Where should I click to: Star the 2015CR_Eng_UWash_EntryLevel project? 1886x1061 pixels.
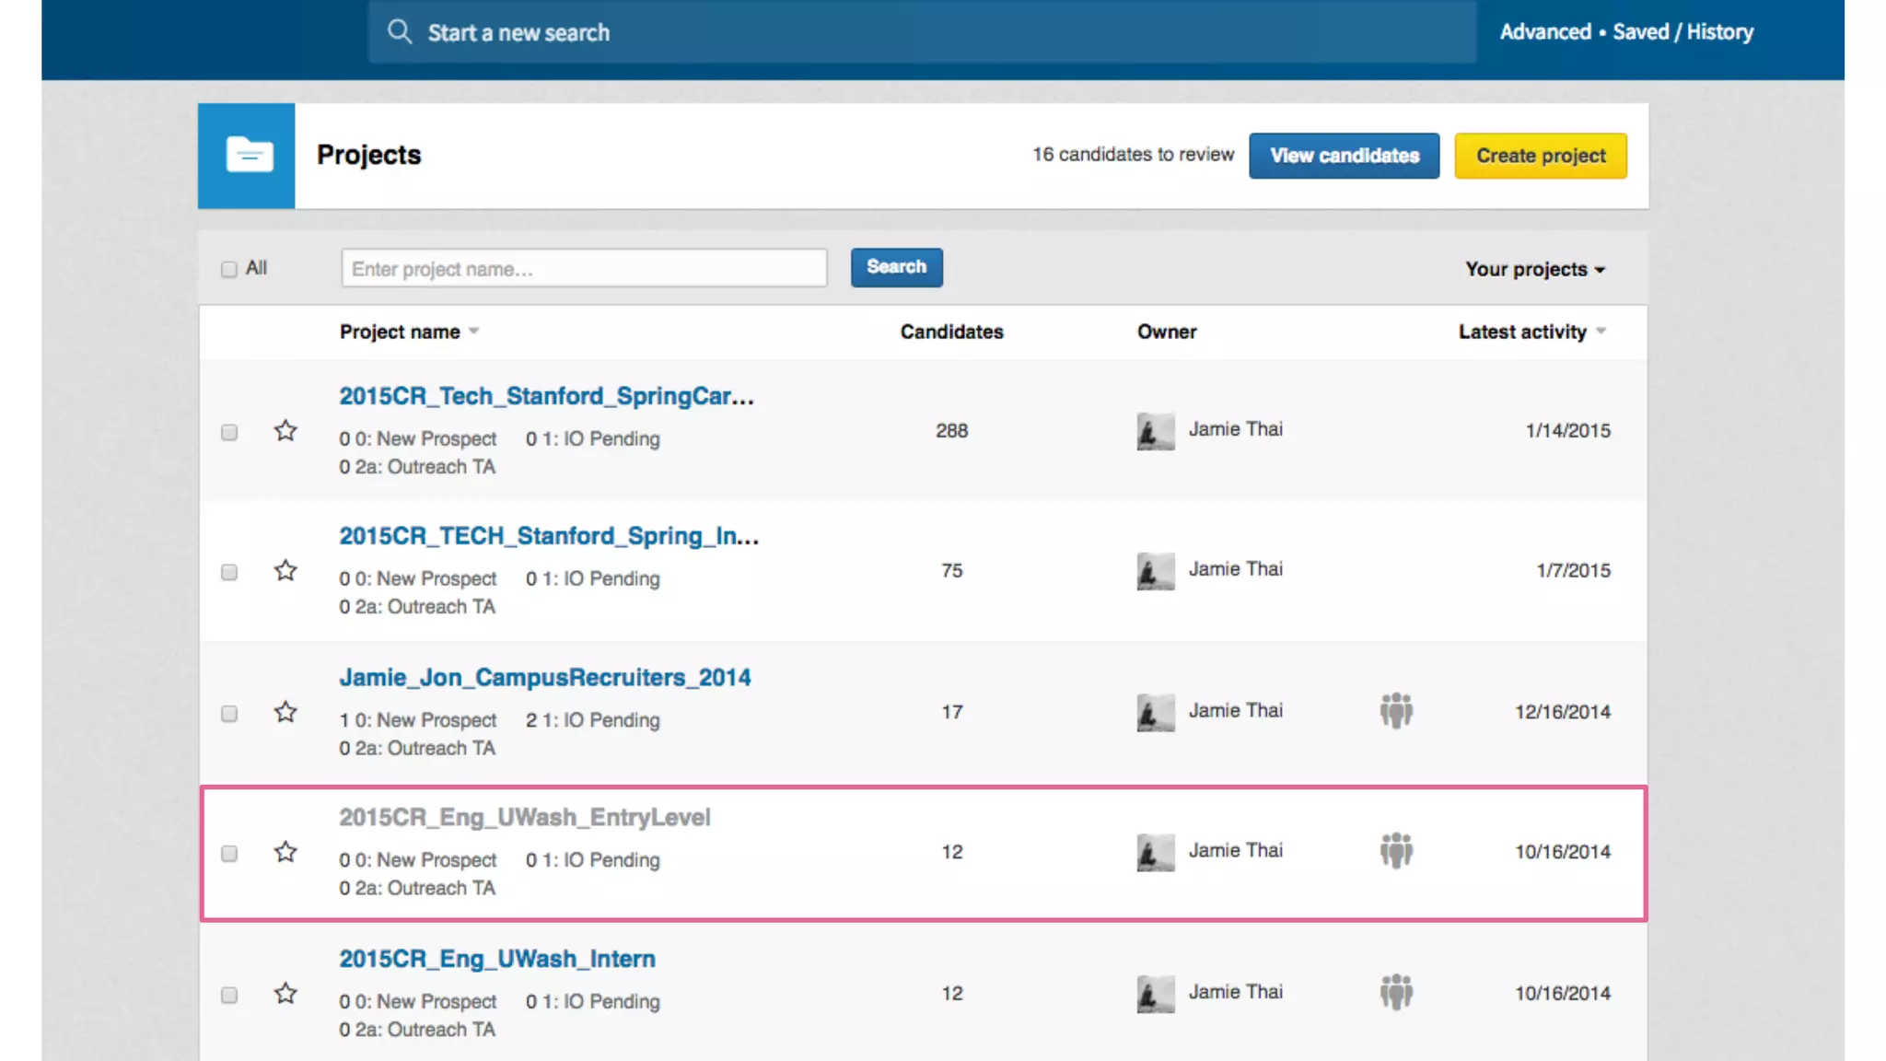285,852
